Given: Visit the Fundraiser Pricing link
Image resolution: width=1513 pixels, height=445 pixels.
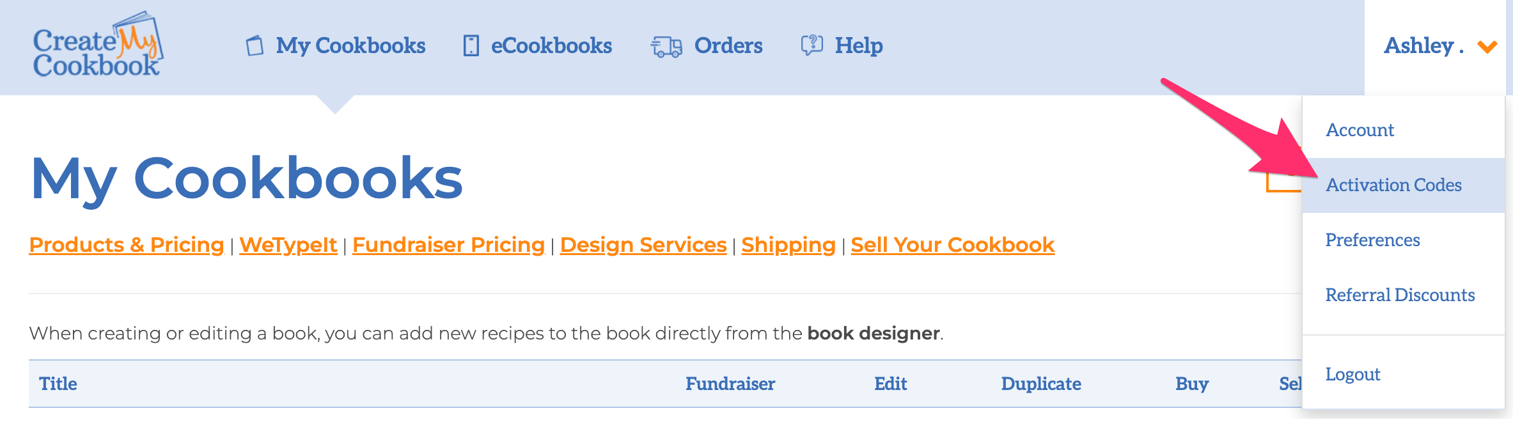Looking at the screenshot, I should click(448, 245).
